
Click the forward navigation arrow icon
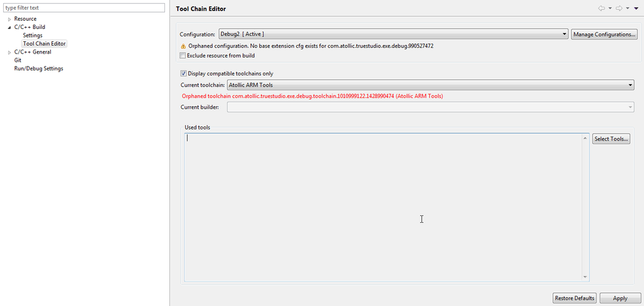(620, 8)
